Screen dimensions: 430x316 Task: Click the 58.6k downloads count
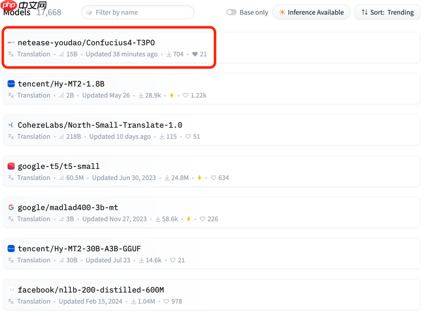(x=170, y=219)
